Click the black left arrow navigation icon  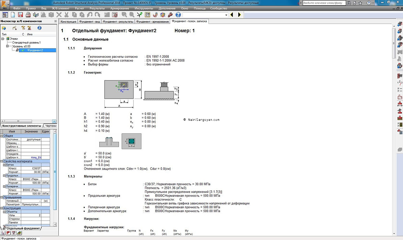pos(232,15)
